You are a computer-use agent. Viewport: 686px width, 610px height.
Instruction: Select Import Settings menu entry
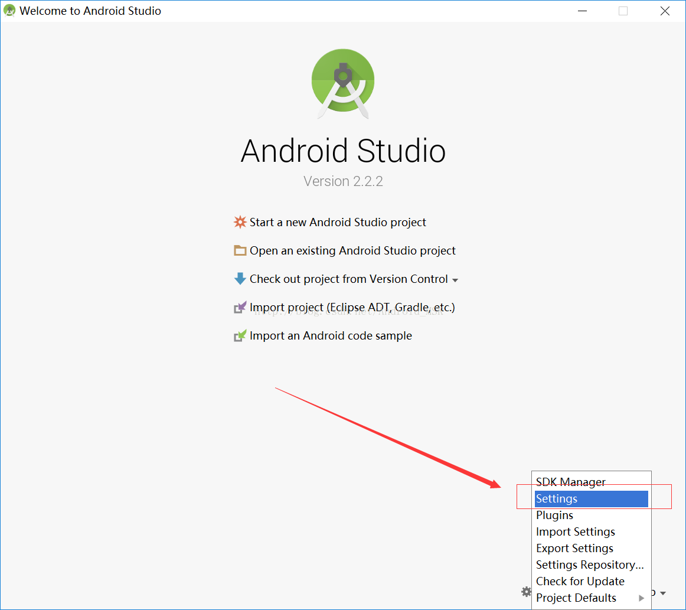591,531
